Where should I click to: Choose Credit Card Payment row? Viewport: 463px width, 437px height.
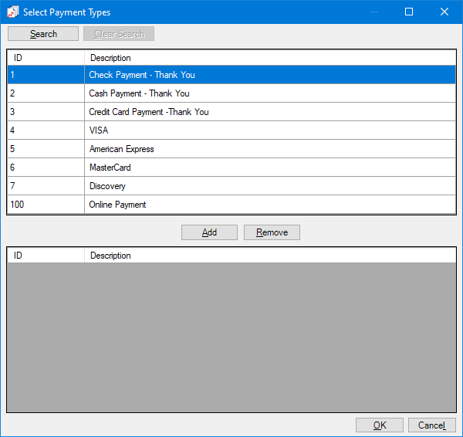pyautogui.click(x=149, y=112)
